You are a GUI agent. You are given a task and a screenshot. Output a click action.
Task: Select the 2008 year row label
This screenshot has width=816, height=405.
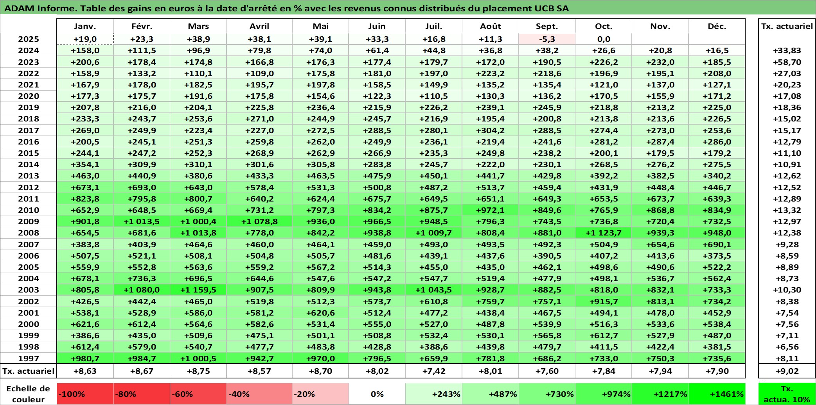[28, 233]
